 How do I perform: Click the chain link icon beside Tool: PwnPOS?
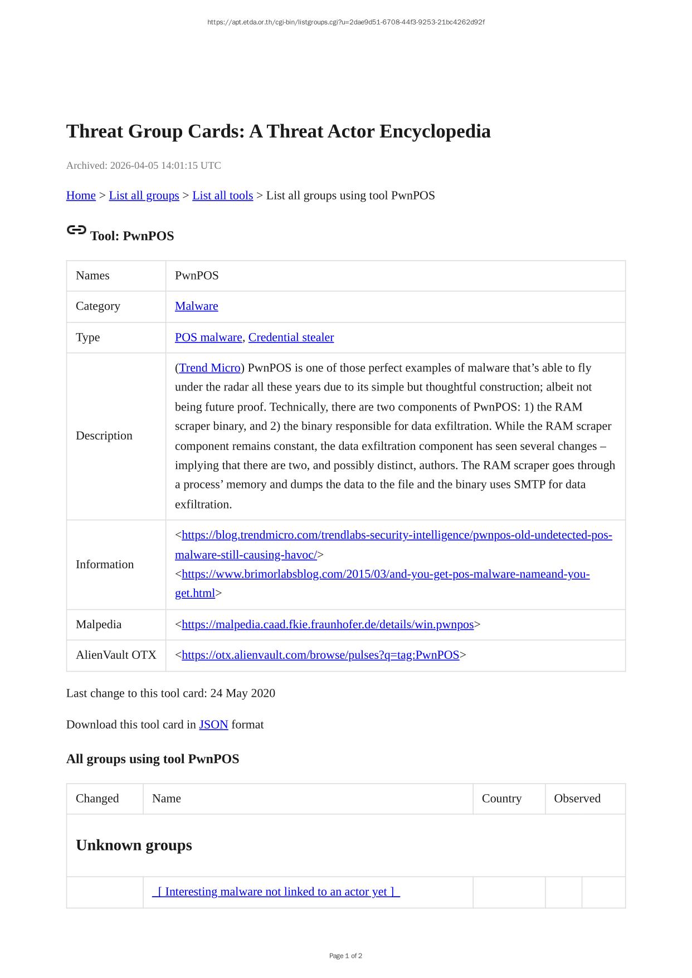[x=76, y=230]
